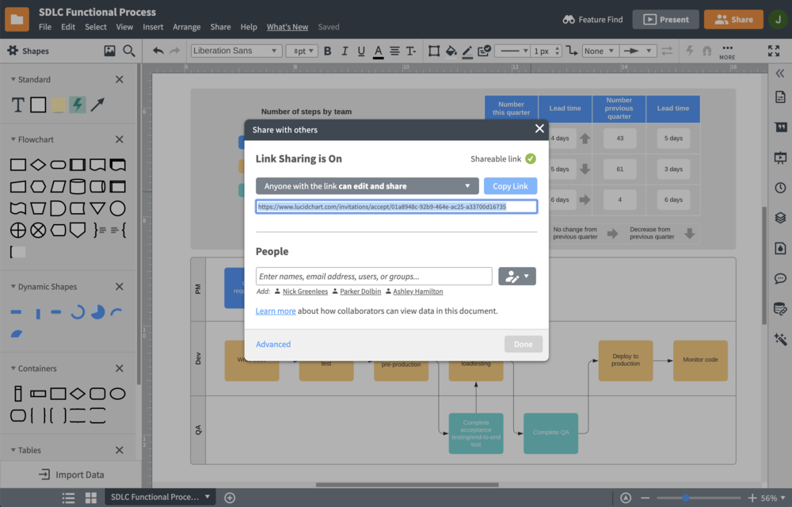Open the Layers panel icon
This screenshot has height=507, width=792.
point(780,218)
